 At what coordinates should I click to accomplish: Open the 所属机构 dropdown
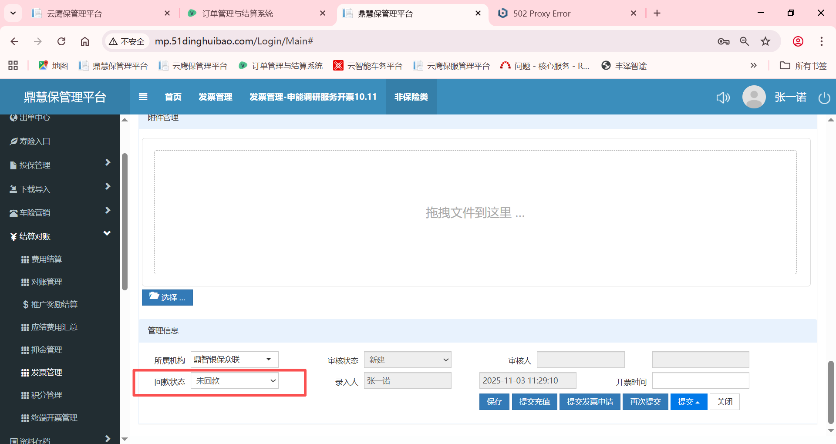[x=235, y=360]
